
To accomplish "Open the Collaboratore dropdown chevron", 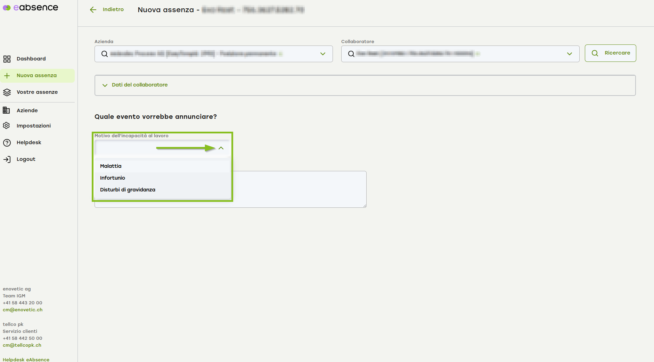I will pos(569,54).
